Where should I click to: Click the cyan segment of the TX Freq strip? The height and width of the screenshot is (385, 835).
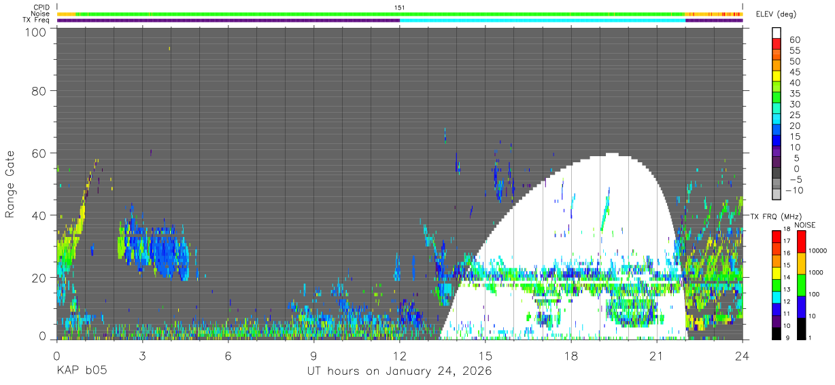tap(543, 20)
